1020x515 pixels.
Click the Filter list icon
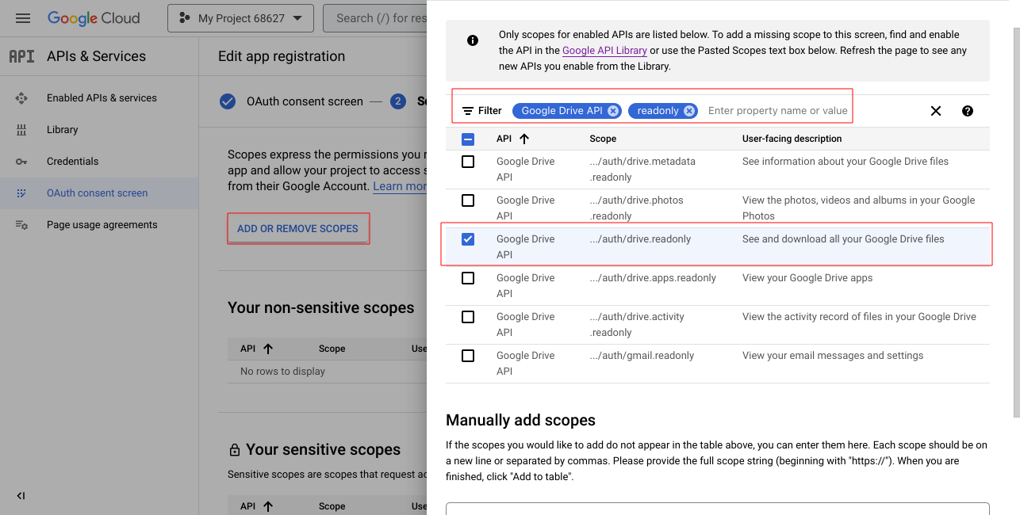click(x=468, y=111)
